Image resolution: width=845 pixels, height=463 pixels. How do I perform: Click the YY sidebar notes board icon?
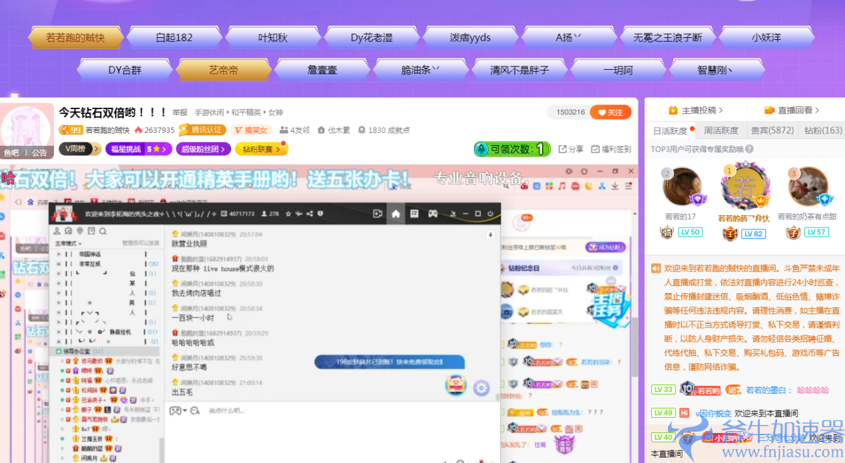click(92, 231)
